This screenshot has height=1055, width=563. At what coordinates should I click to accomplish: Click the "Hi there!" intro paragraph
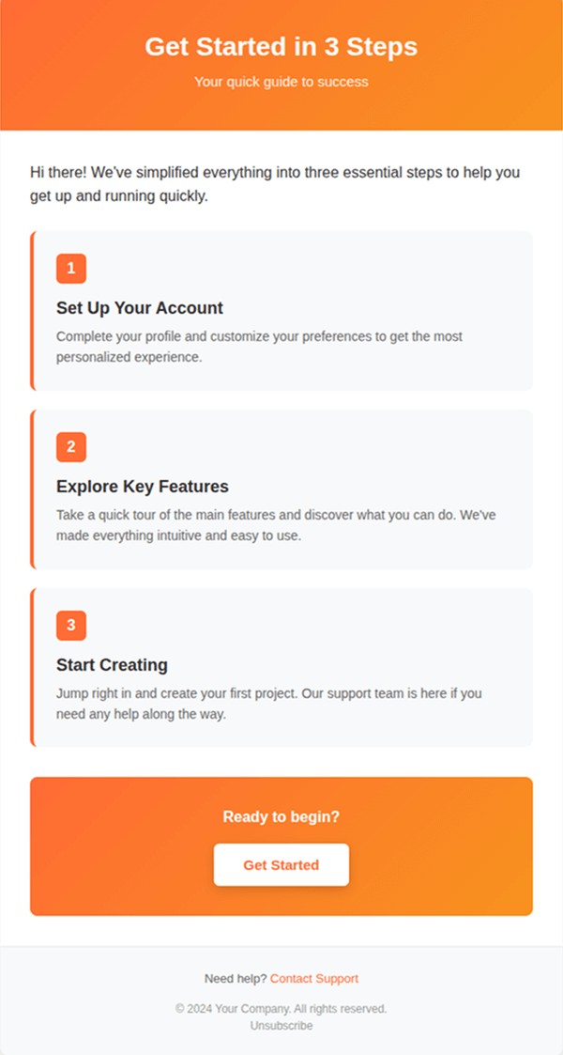(275, 185)
